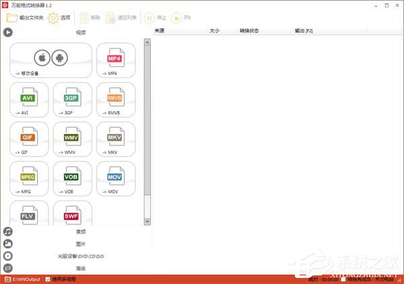Click the 来源 source column header
The width and height of the screenshot is (404, 284).
pos(160,31)
